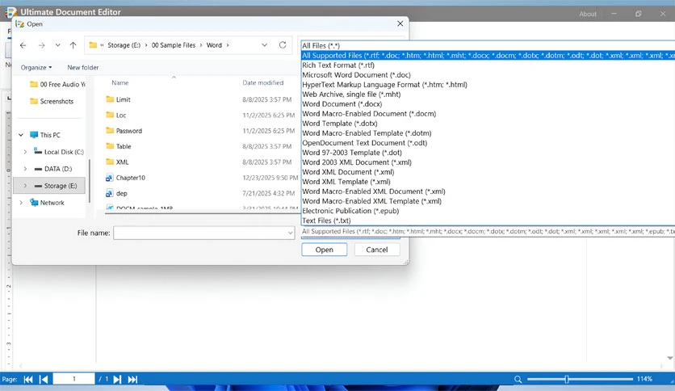This screenshot has width=675, height=391.
Task: Create a New folder
Action: click(x=82, y=68)
